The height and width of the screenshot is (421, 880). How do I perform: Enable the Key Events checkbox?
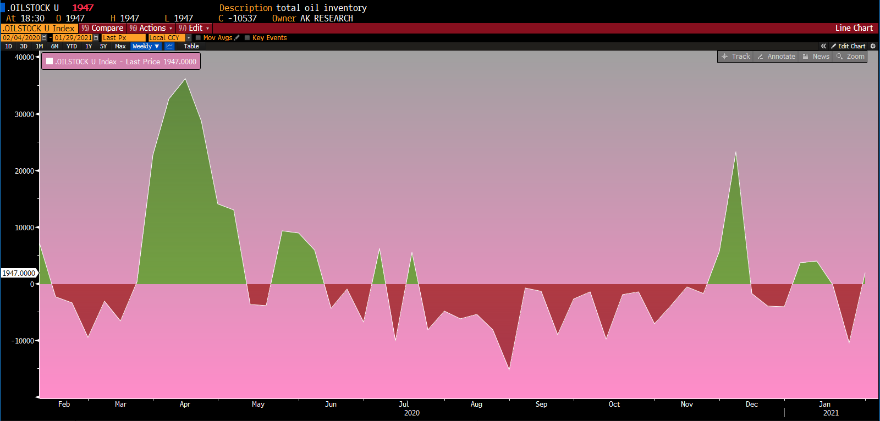point(247,38)
